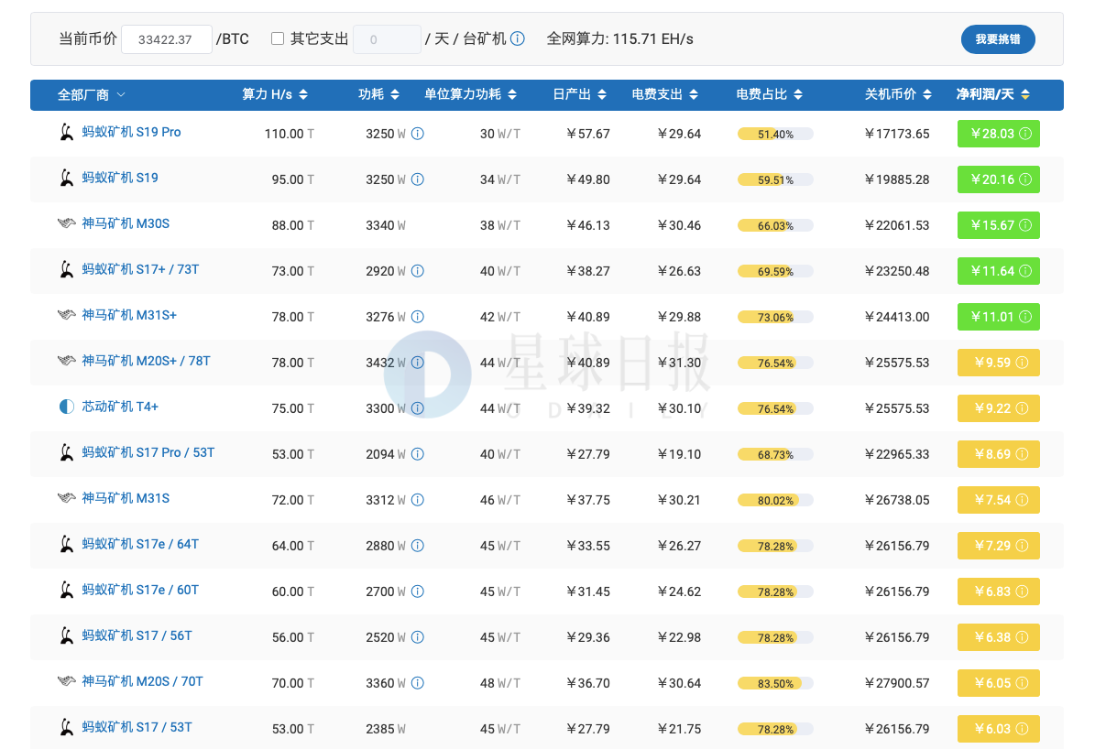
Task: Click the Antminer logo beside 蚂蚁矿机 S19 Pro
Action: pyautogui.click(x=66, y=132)
